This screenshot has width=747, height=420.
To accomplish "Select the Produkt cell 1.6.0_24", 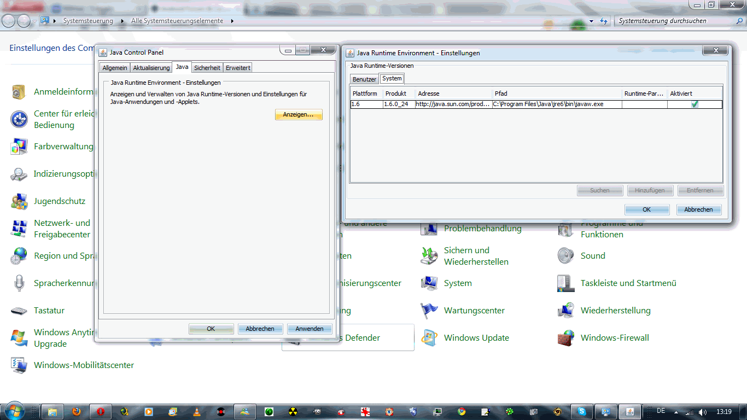I will tap(399, 104).
